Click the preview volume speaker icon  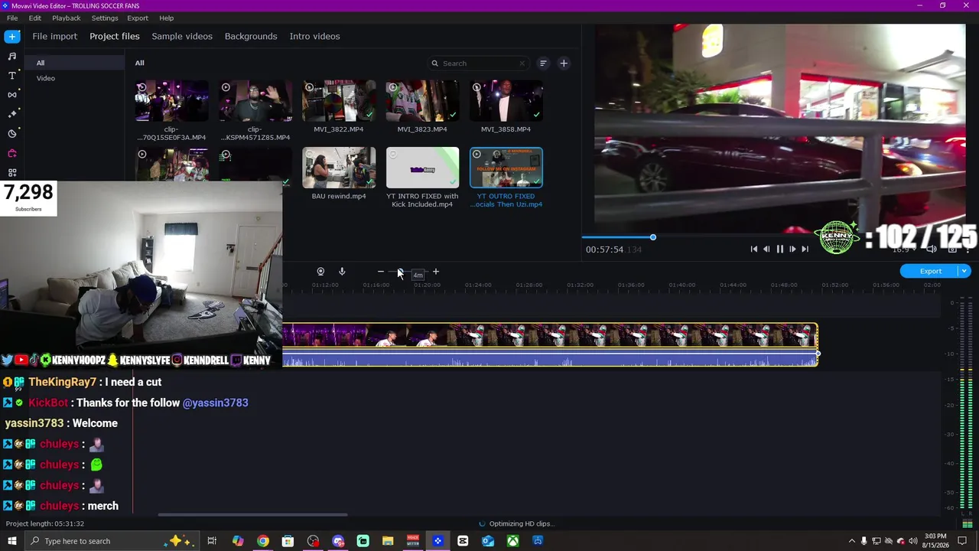931,249
